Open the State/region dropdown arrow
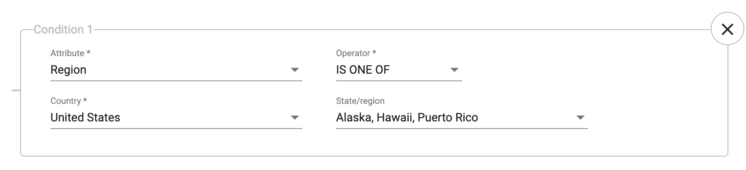 pyautogui.click(x=581, y=118)
